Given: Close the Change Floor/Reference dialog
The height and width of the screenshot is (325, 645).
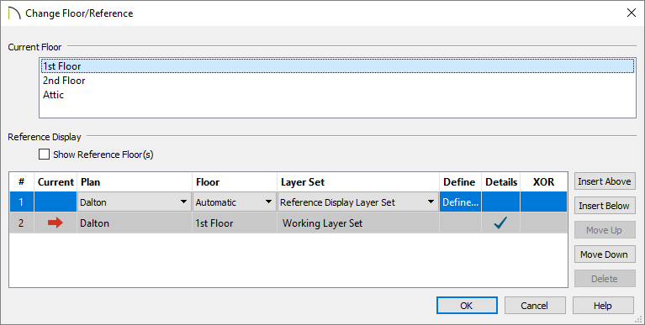Looking at the screenshot, I should pos(632,13).
